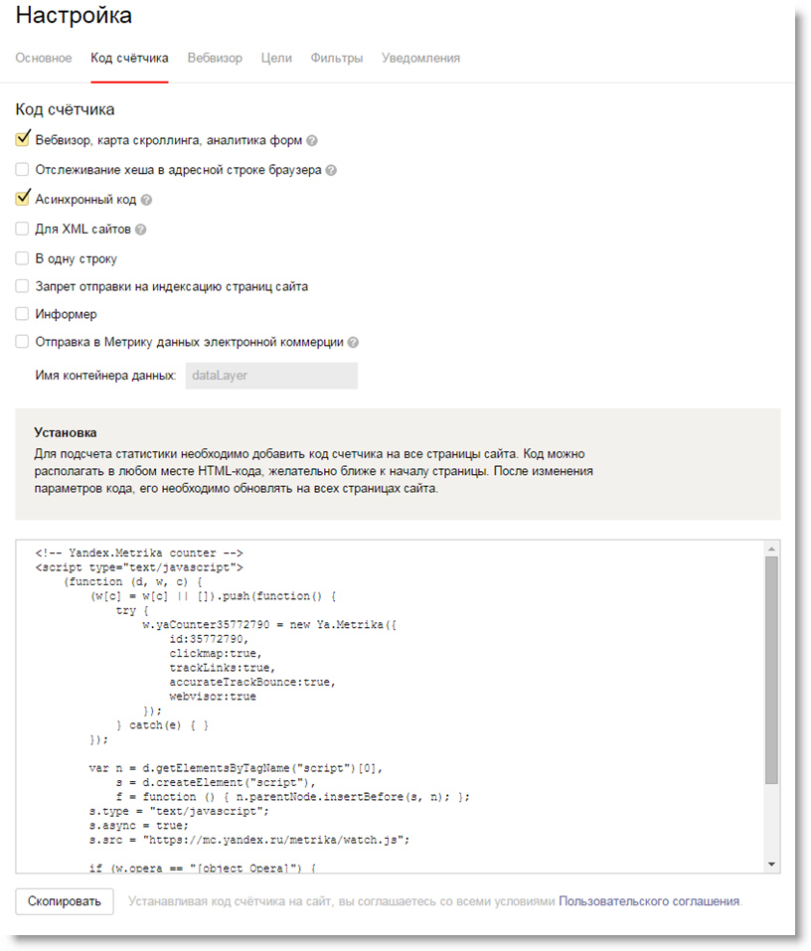Check the Для XML сайтов option
Screen dimensions: 811x951
click(x=23, y=229)
